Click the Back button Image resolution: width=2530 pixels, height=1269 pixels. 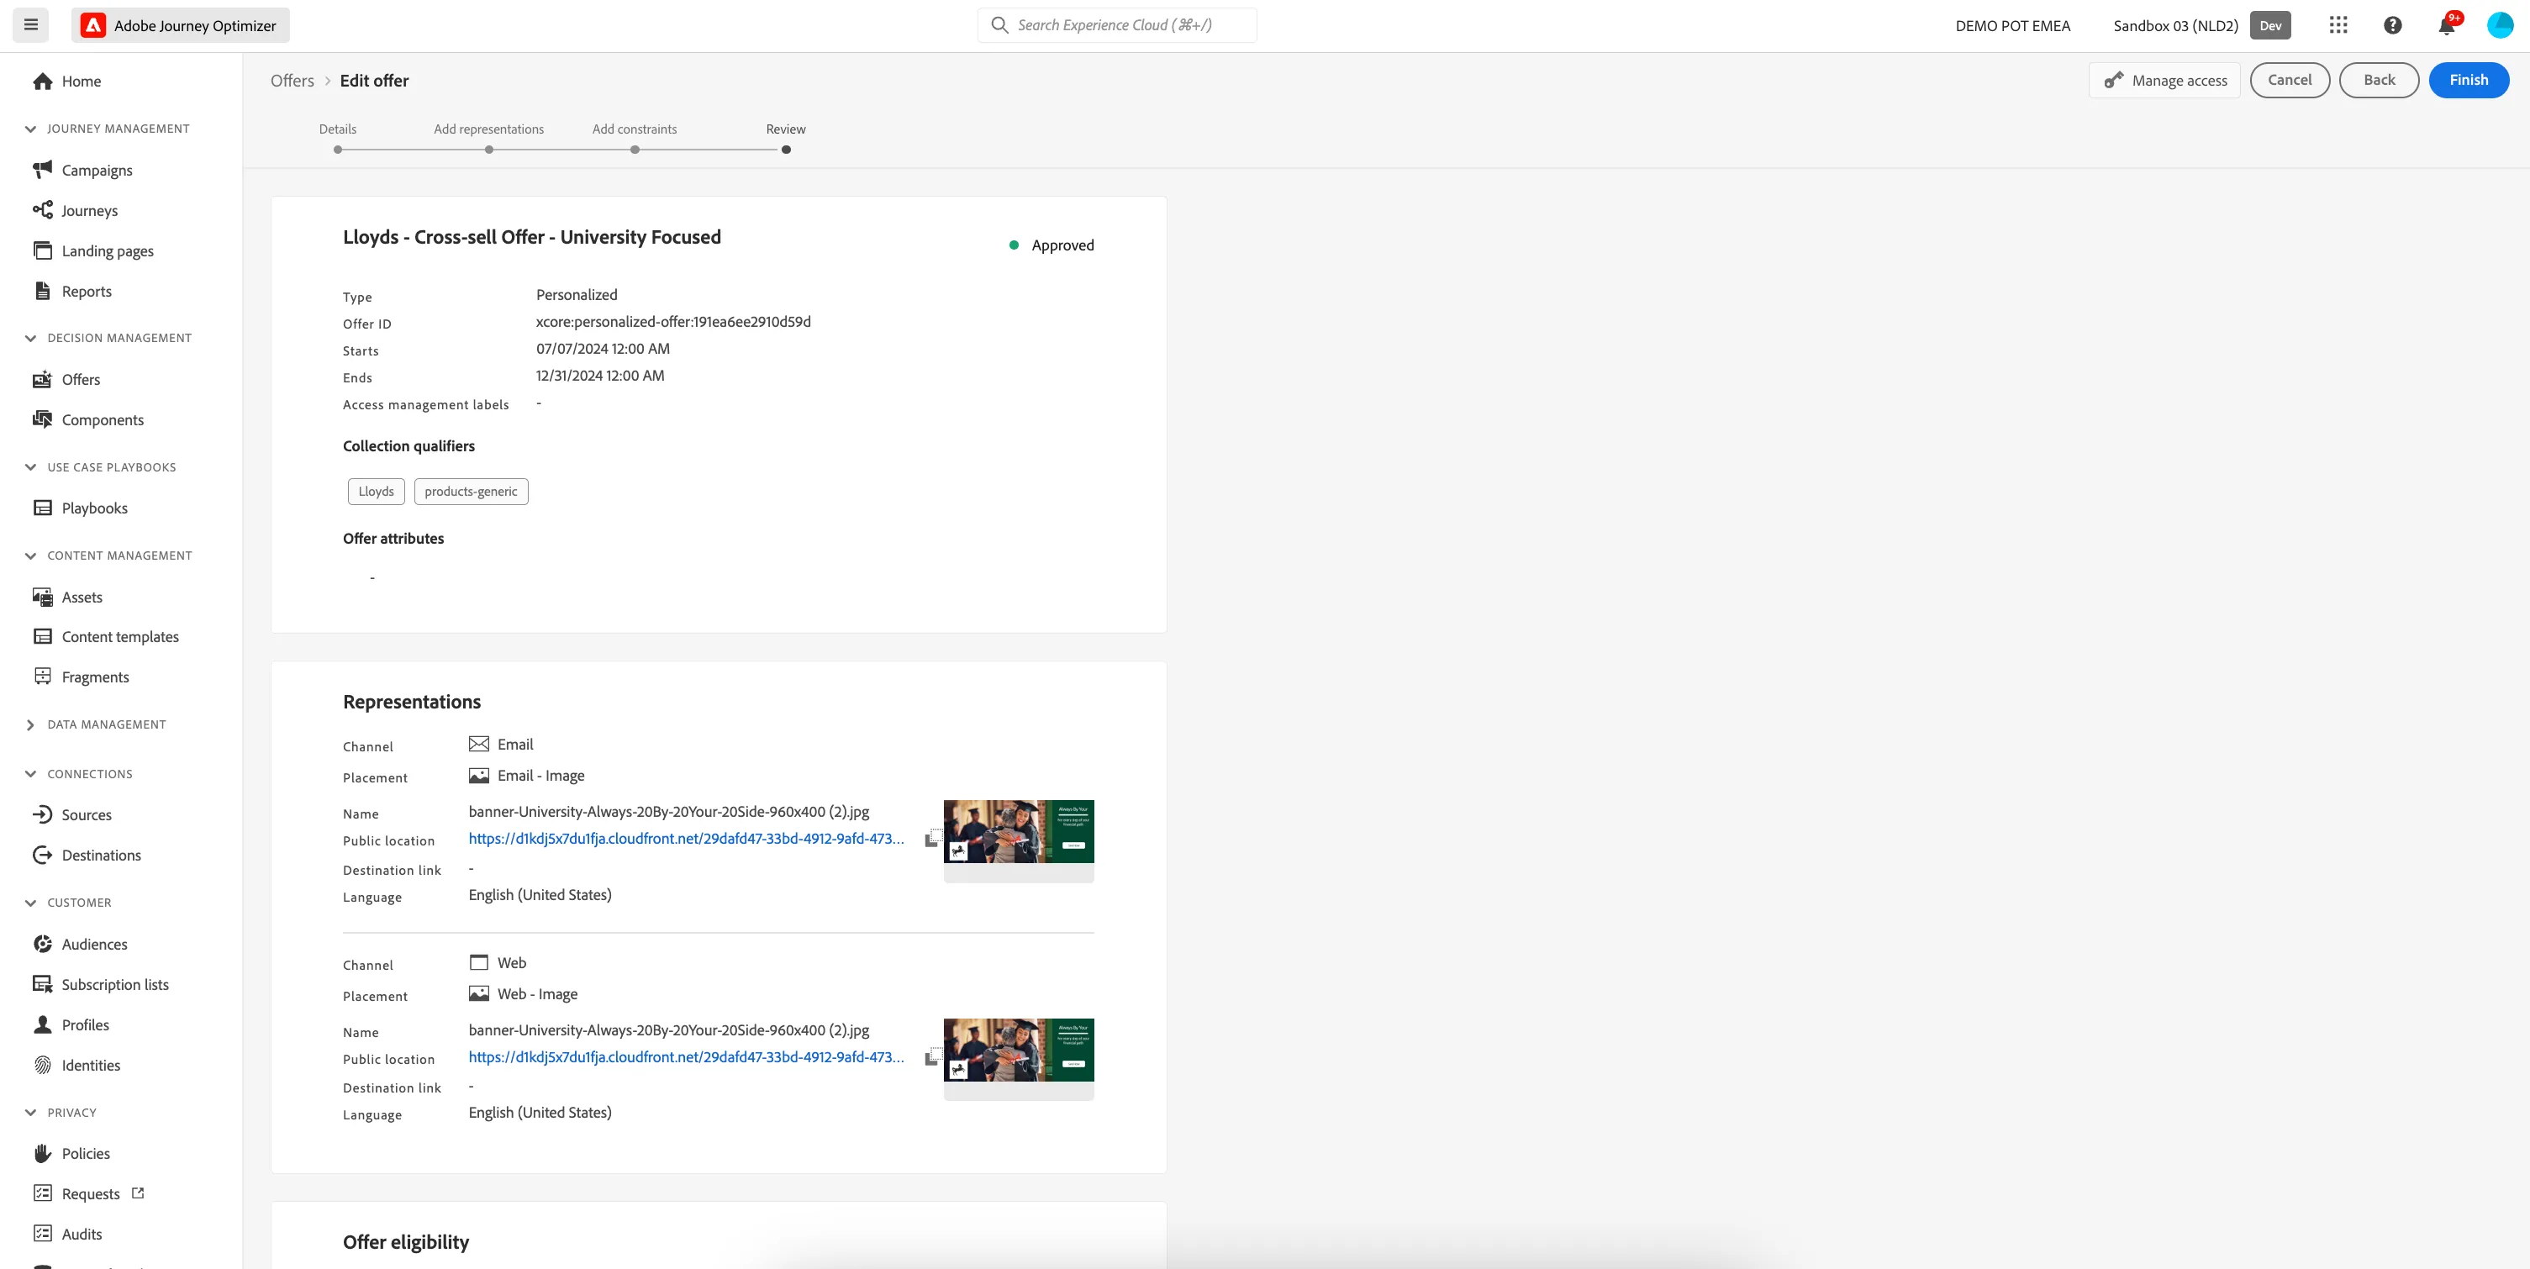click(x=2379, y=81)
